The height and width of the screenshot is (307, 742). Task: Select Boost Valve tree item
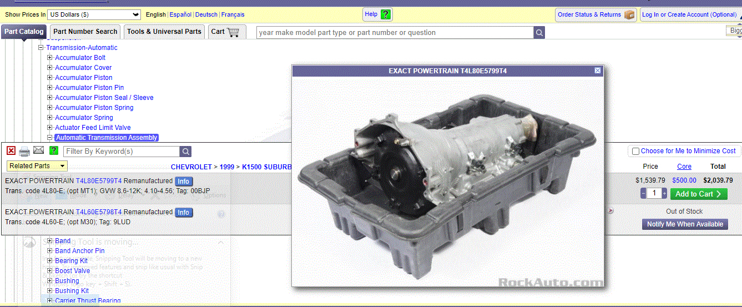(72, 271)
